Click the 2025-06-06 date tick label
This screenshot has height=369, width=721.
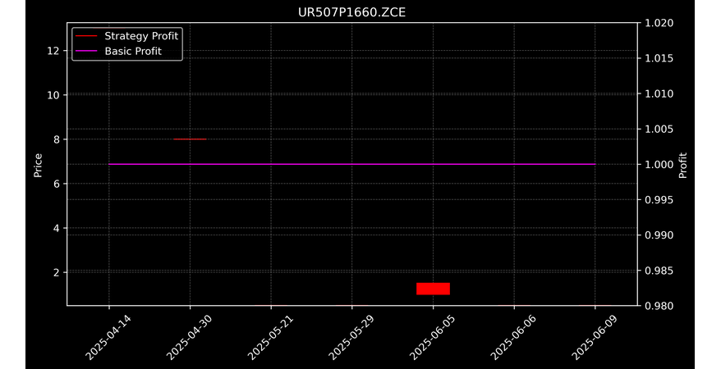point(513,338)
